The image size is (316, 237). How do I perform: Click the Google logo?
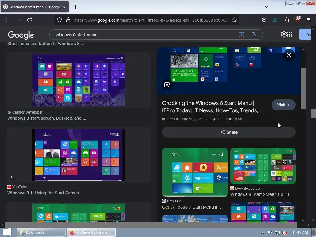point(21,35)
